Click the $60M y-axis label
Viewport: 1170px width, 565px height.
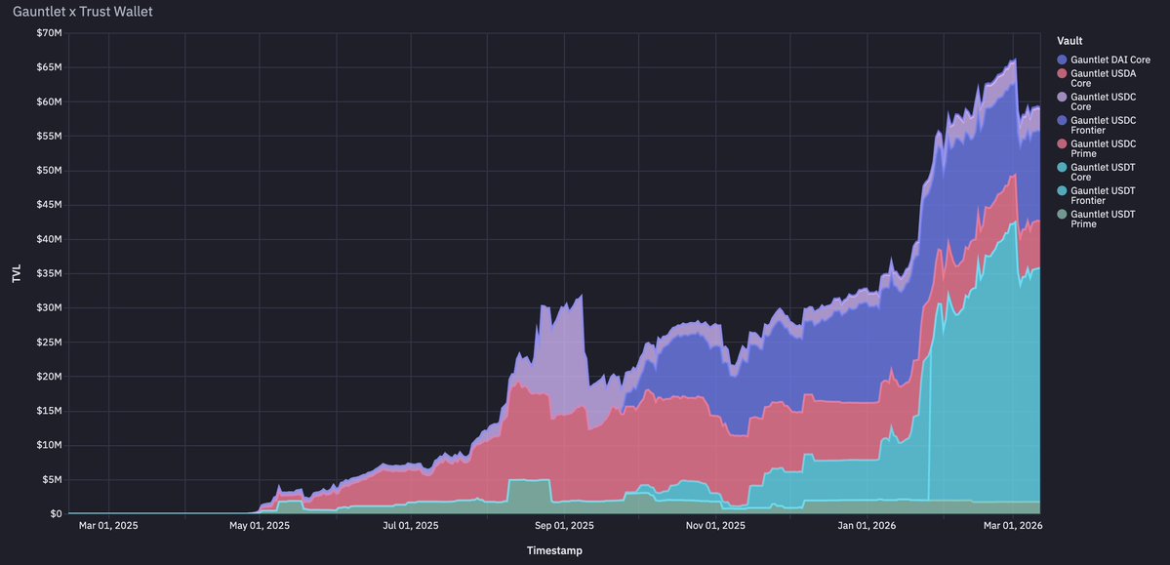(49, 101)
